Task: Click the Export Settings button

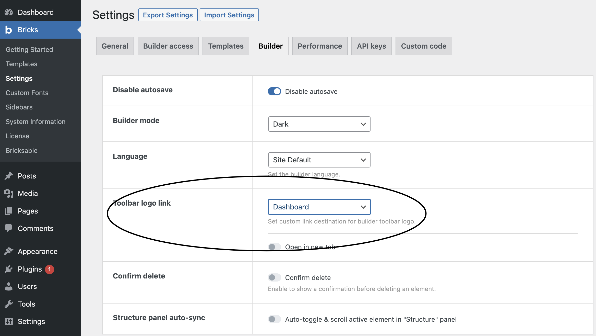Action: [168, 15]
